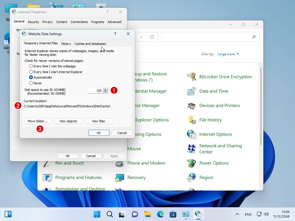Image resolution: width=295 pixels, height=221 pixels.
Task: Select 'Every time I start Internet Explorer'
Action: [31, 72]
